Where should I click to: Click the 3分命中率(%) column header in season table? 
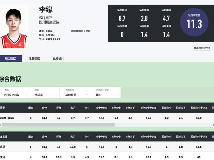click(x=148, y=108)
